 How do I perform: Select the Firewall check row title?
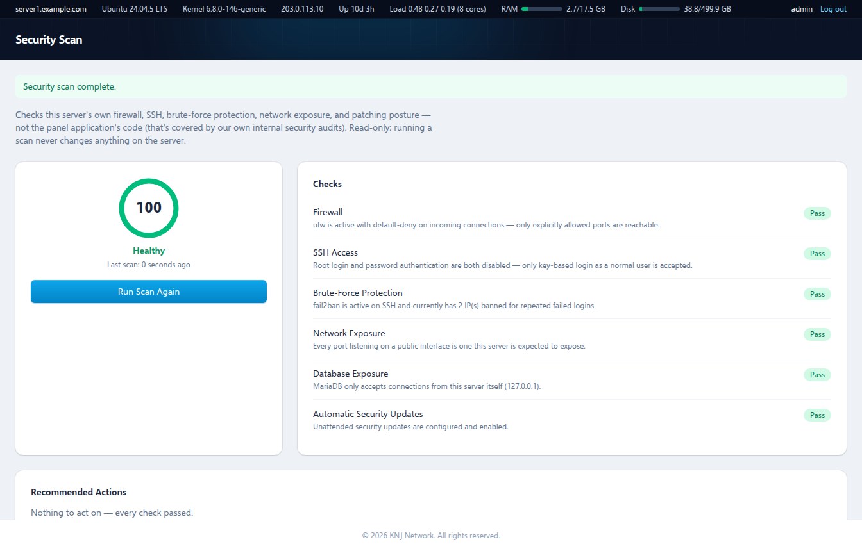pos(328,212)
